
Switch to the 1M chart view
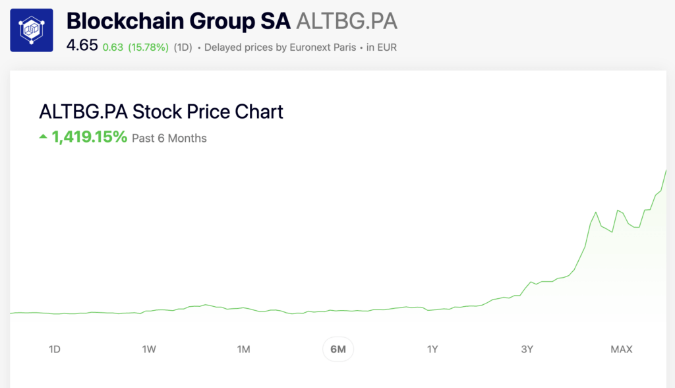(x=243, y=349)
